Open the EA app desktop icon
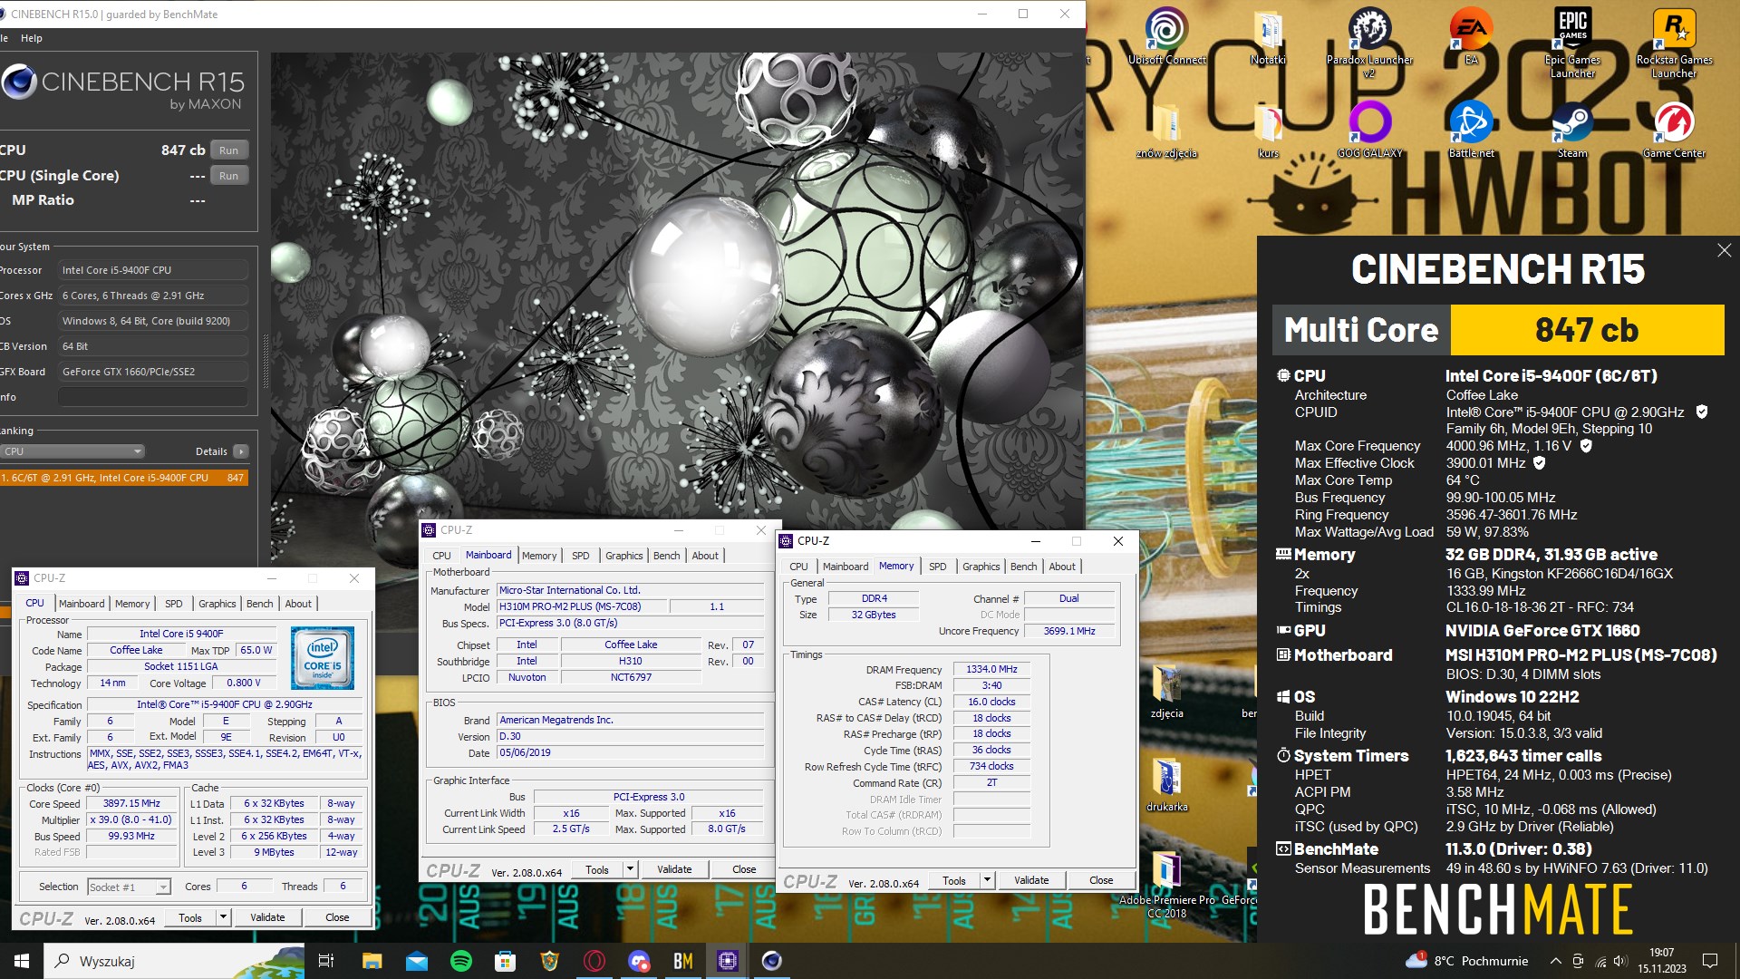Screen dimensions: 1740x979 coord(1471,38)
